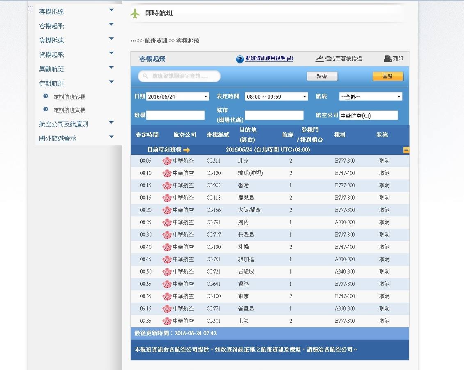Click the 取消 status on CI-501 row

click(384, 321)
